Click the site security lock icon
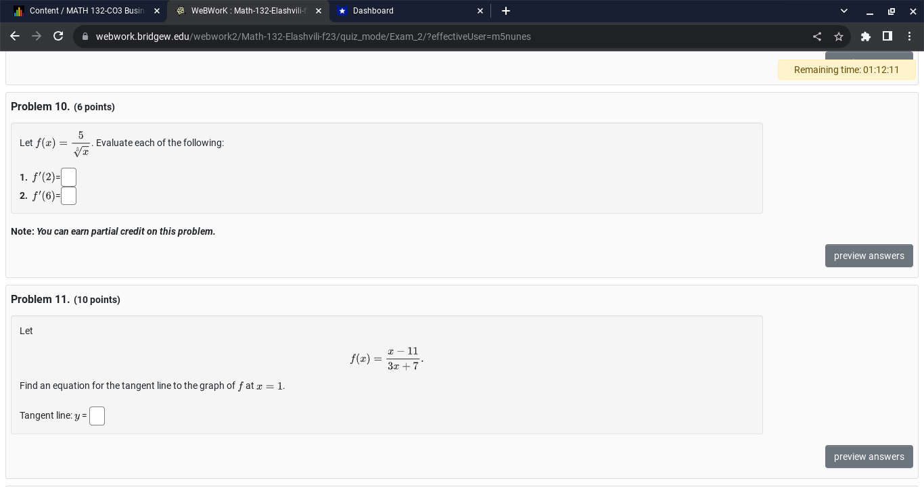 coord(85,37)
